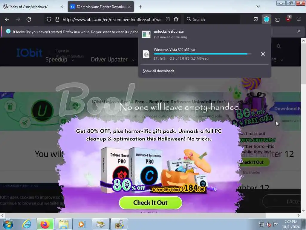The height and width of the screenshot is (230, 306).
Task: Expand the Speedup menu
Action: 59,60
